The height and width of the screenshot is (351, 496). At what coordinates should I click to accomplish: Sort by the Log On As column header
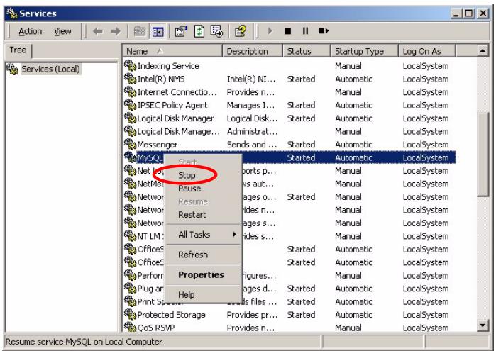426,51
